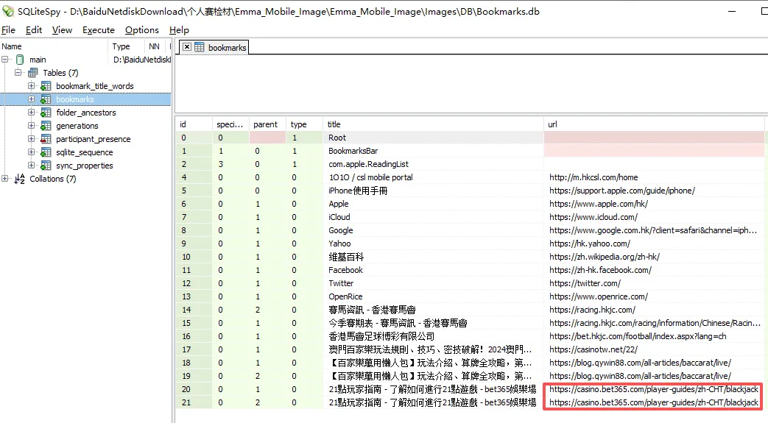The height and width of the screenshot is (423, 768).
Task: Expand the participant_presence table
Action: (x=32, y=138)
